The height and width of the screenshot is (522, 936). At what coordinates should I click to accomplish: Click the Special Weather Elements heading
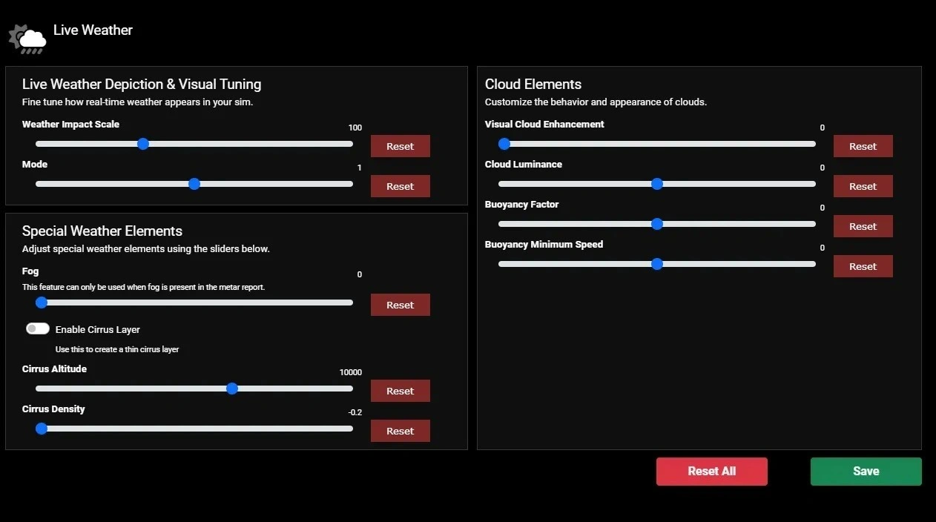pyautogui.click(x=102, y=231)
